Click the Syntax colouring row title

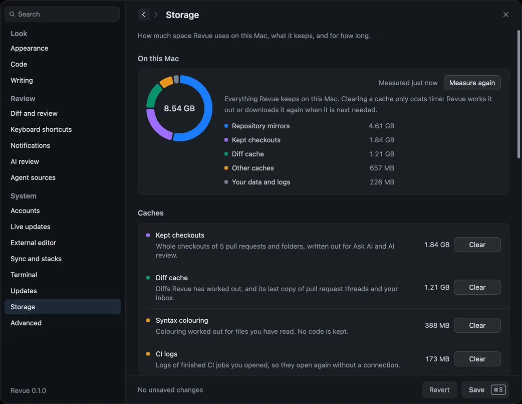(182, 320)
